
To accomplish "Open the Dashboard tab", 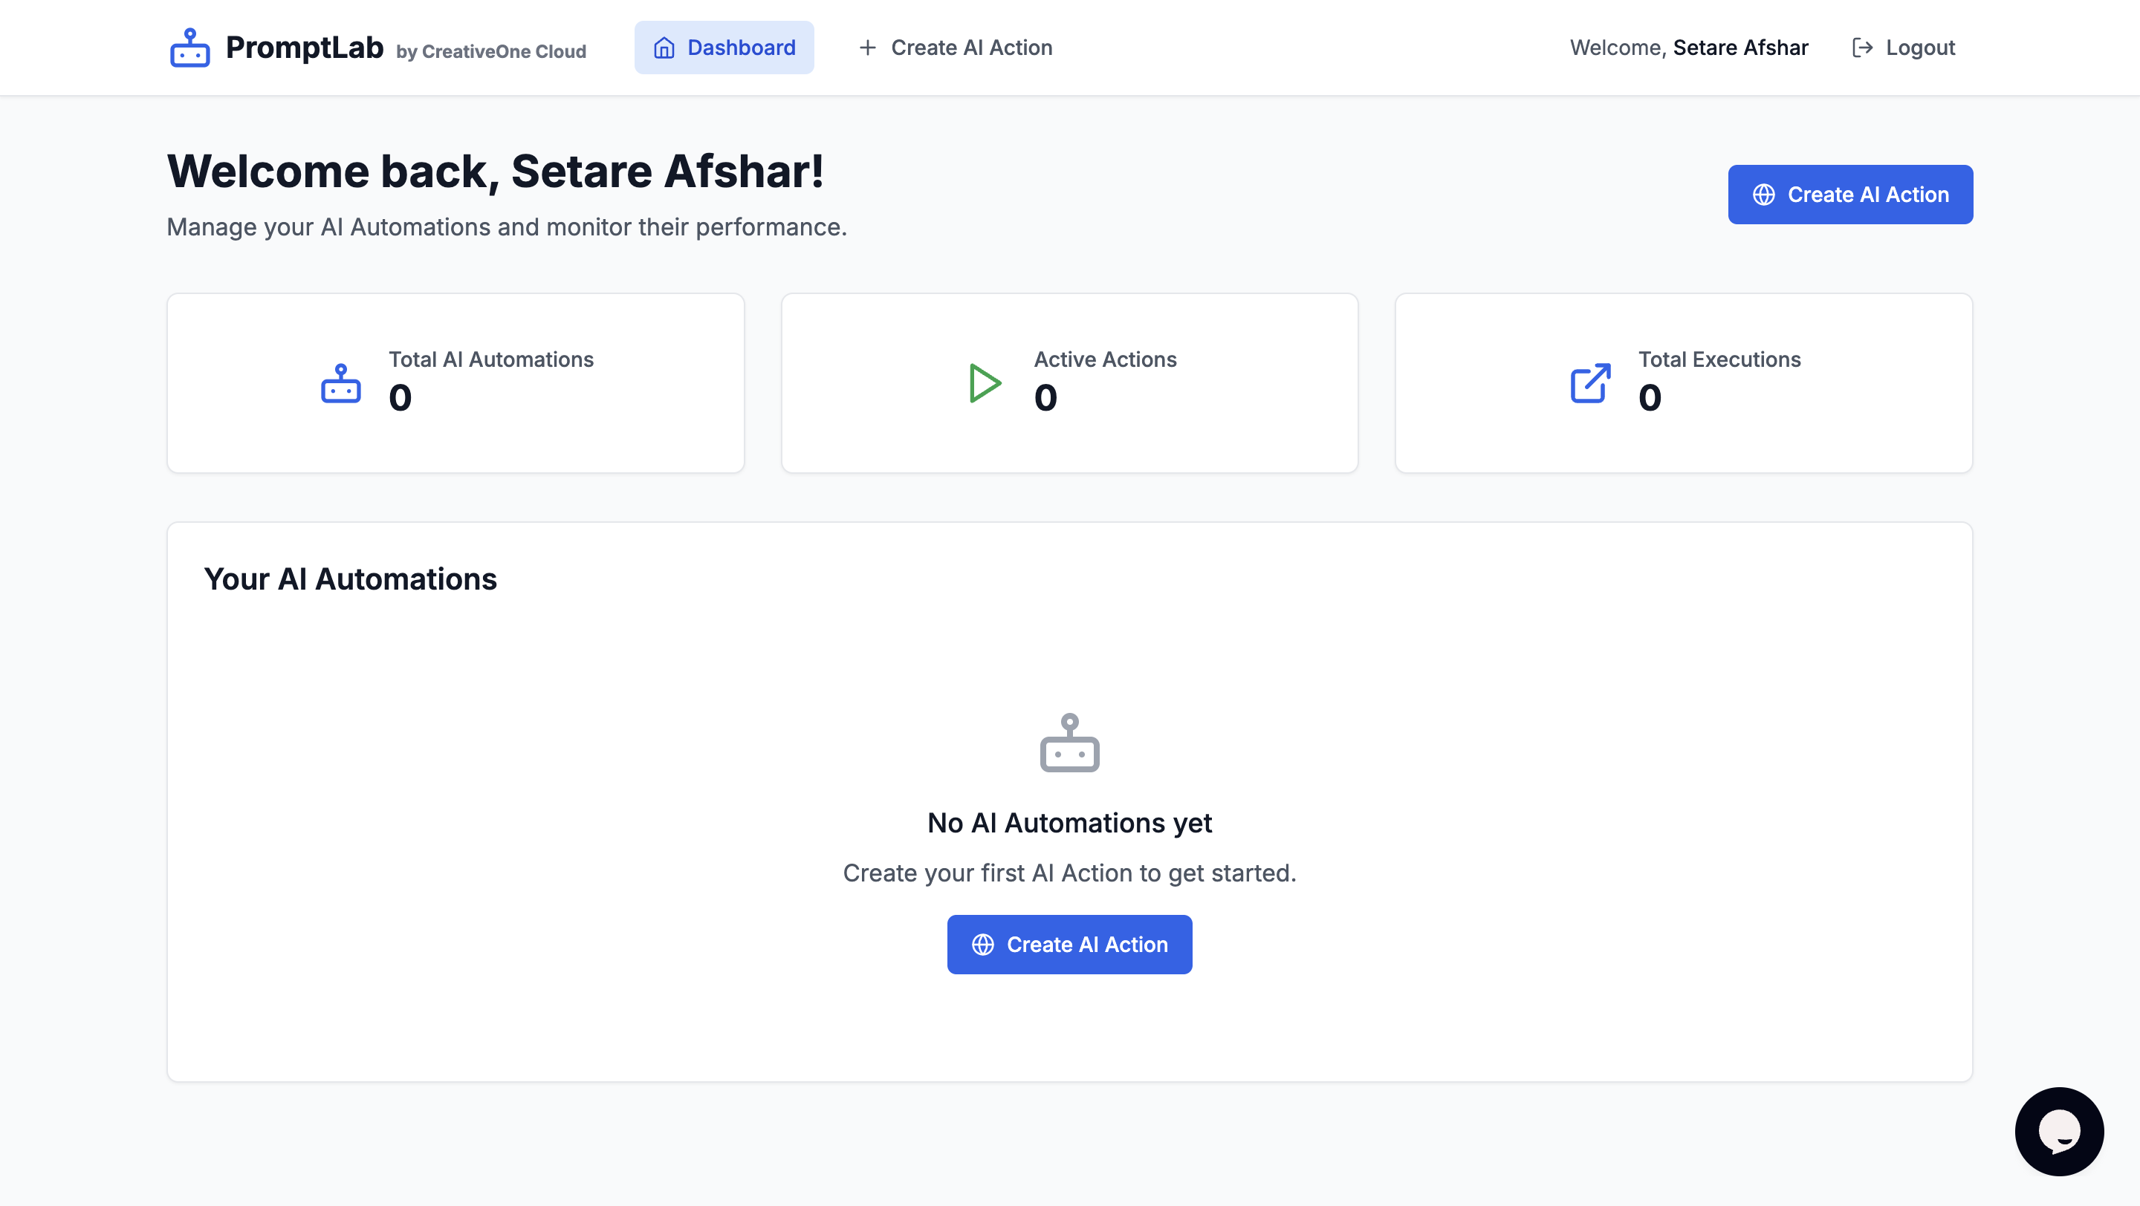I will pyautogui.click(x=724, y=48).
